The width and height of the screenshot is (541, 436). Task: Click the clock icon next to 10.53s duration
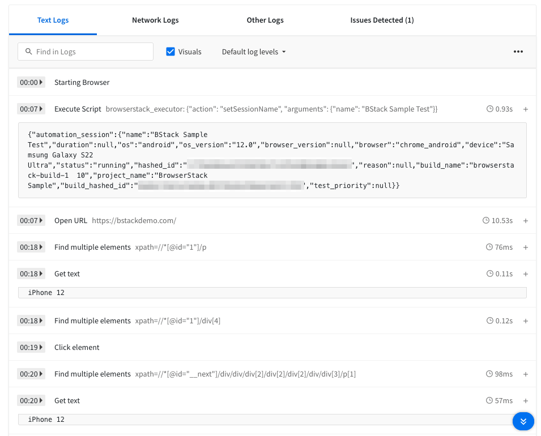point(487,220)
